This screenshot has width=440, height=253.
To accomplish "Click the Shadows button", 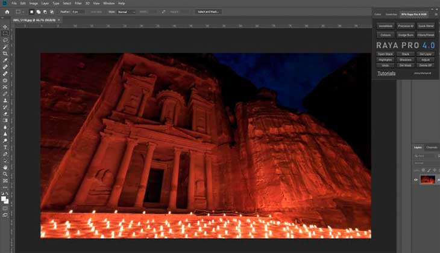I will tap(406, 59).
